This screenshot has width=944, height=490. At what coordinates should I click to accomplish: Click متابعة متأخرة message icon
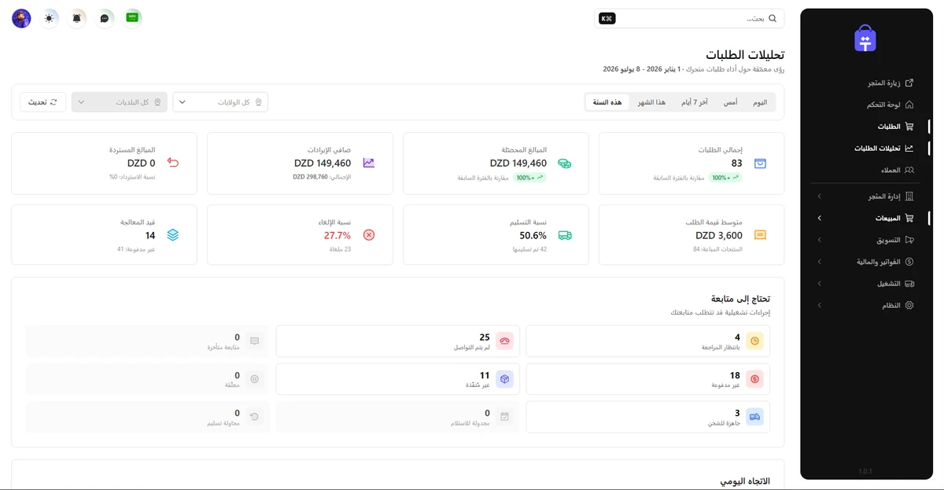(254, 341)
